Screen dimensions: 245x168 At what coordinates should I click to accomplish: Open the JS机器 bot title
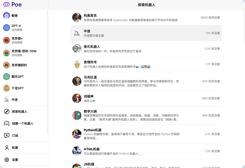pos(89,164)
